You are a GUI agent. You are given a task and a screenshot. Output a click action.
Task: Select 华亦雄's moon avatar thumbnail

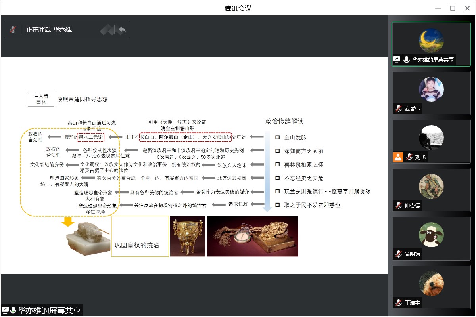coord(431,41)
